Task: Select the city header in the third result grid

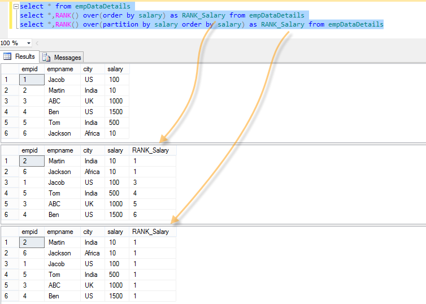Action: pos(92,232)
